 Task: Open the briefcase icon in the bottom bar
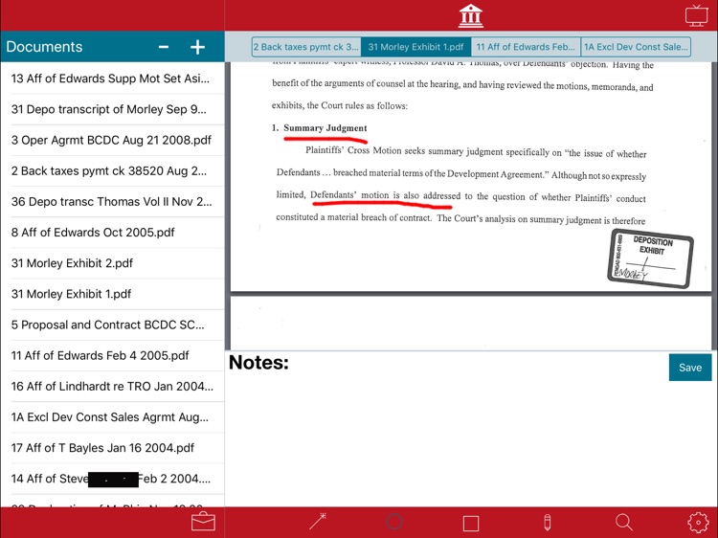203,522
